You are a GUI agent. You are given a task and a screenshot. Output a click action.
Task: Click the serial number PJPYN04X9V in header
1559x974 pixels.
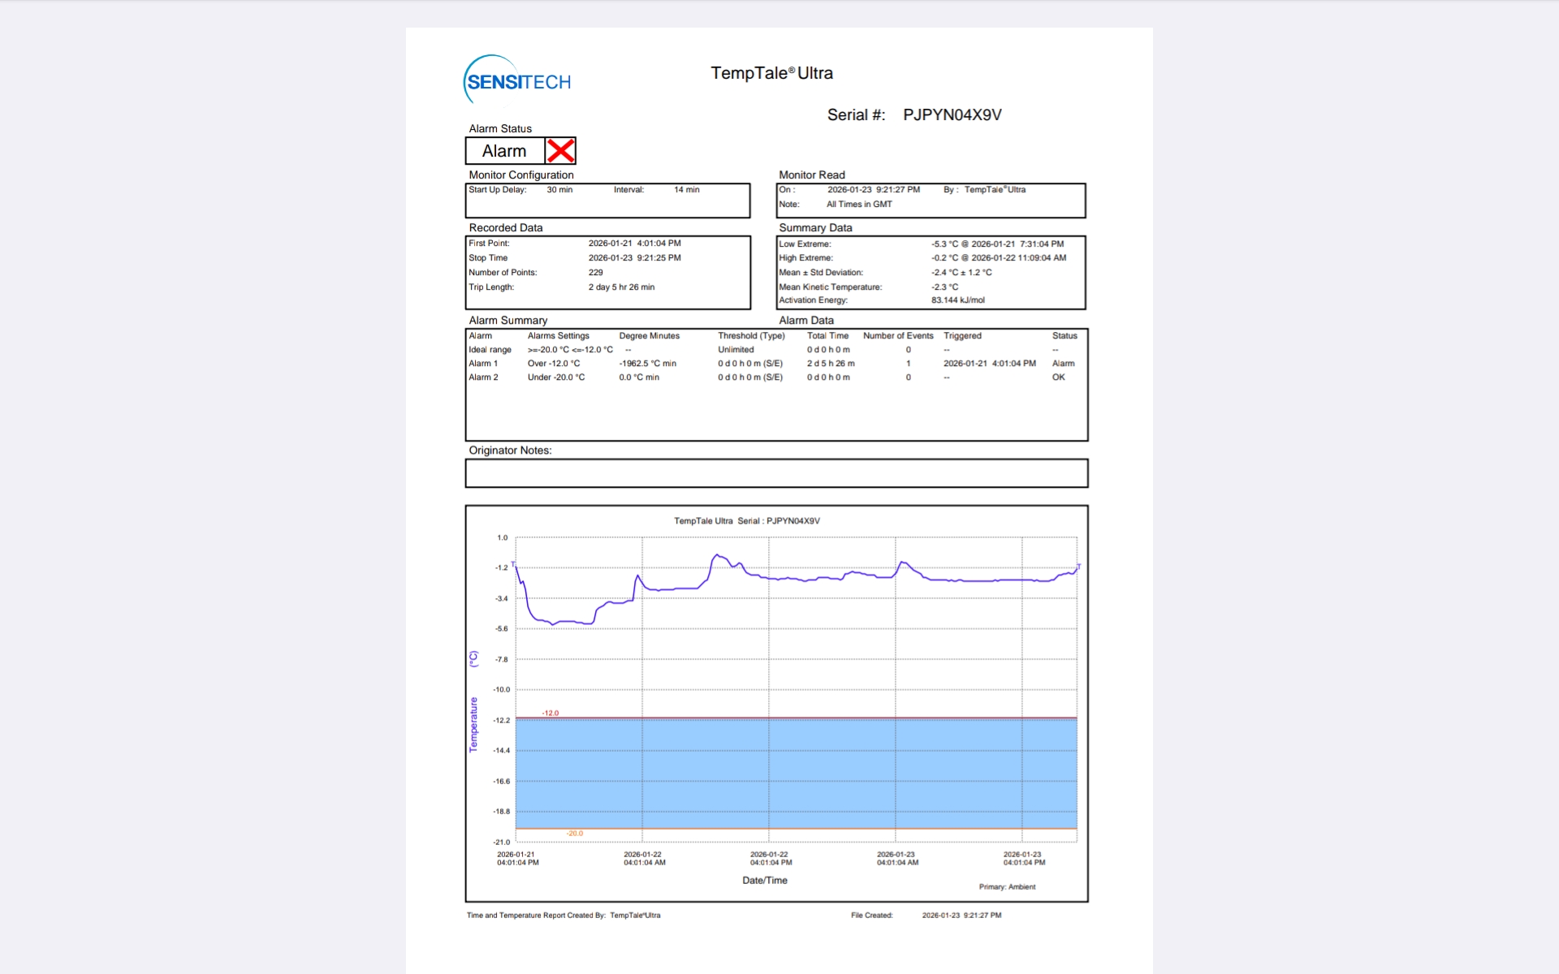pos(952,115)
